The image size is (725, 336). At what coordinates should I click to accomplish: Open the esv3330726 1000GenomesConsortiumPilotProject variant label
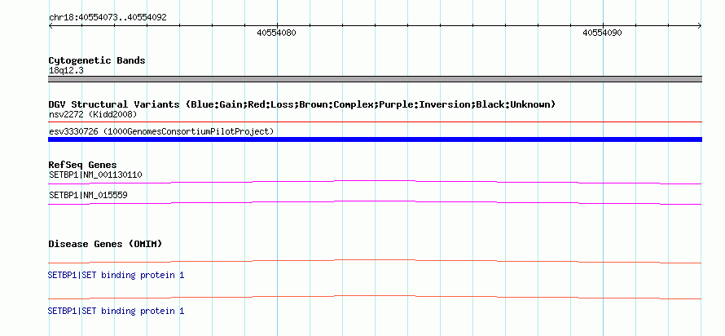(161, 132)
